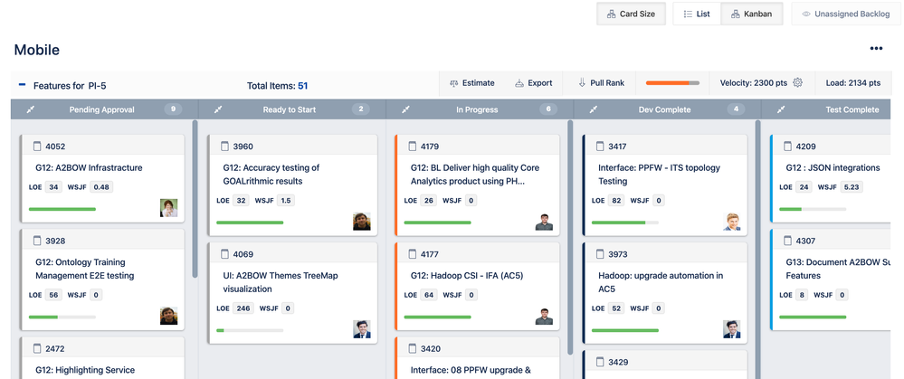Click the owner avatar on card 3417
This screenshot has height=379, width=904.
coord(732,222)
